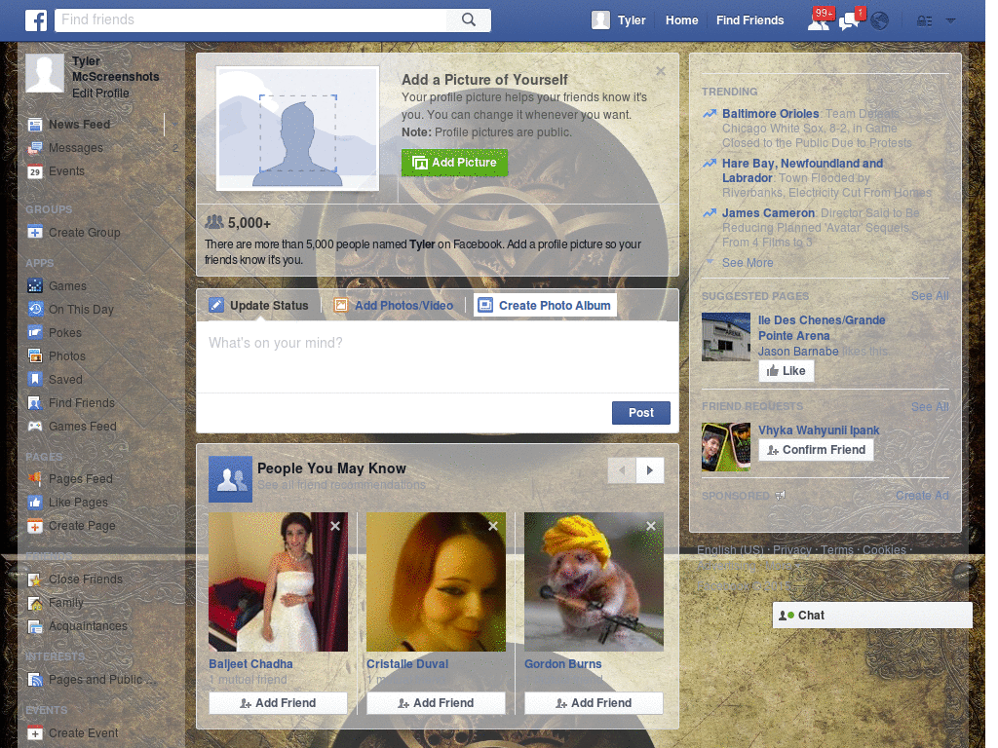Like Ile Des Chenes/Grande Pointe Arena
This screenshot has height=748, width=998.
coord(787,371)
